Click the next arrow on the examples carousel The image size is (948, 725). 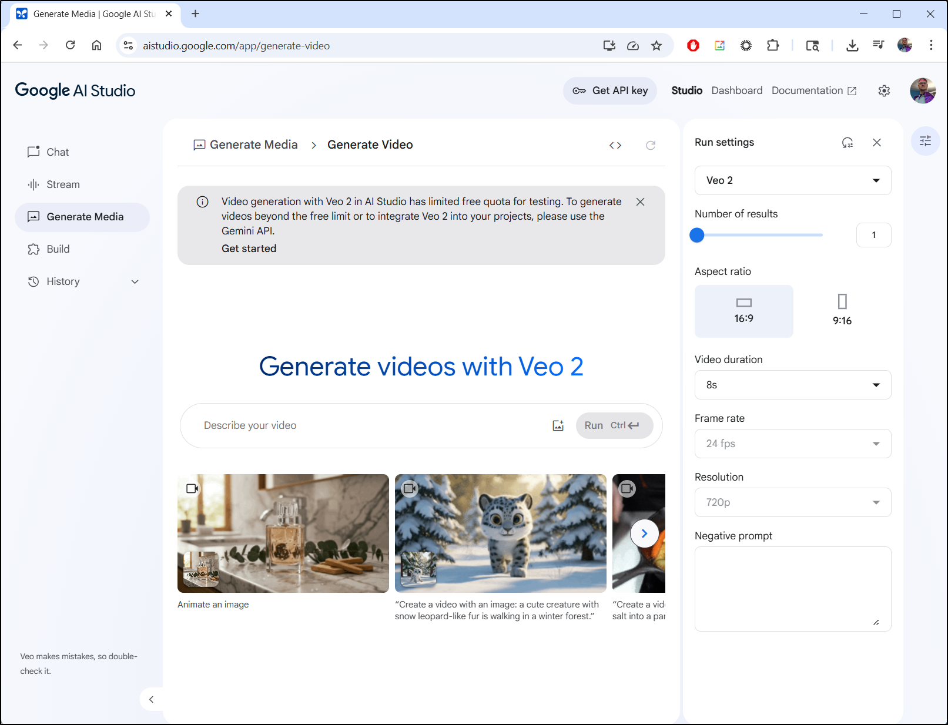click(645, 533)
